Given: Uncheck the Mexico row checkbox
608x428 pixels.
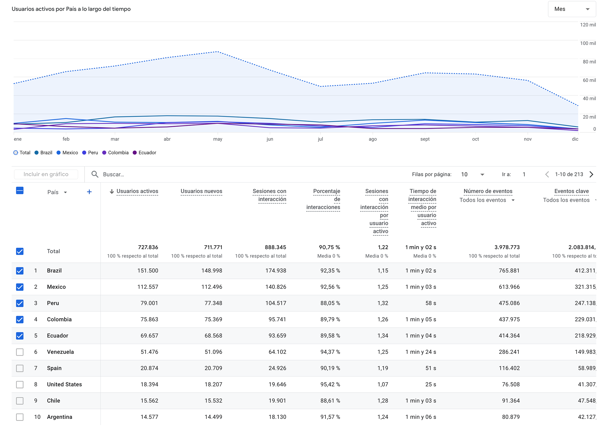Looking at the screenshot, I should (20, 287).
